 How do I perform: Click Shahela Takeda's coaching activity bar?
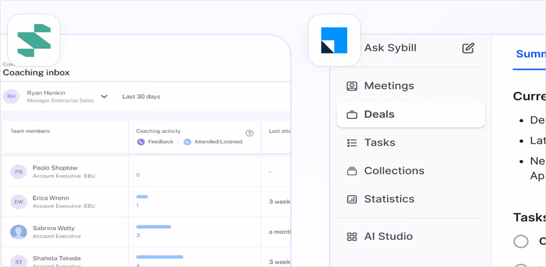[160, 257]
